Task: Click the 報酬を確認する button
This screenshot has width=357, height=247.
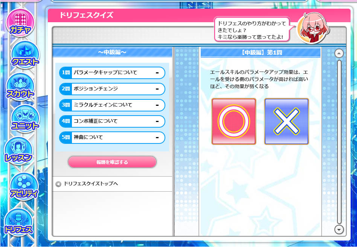Action: (x=112, y=162)
